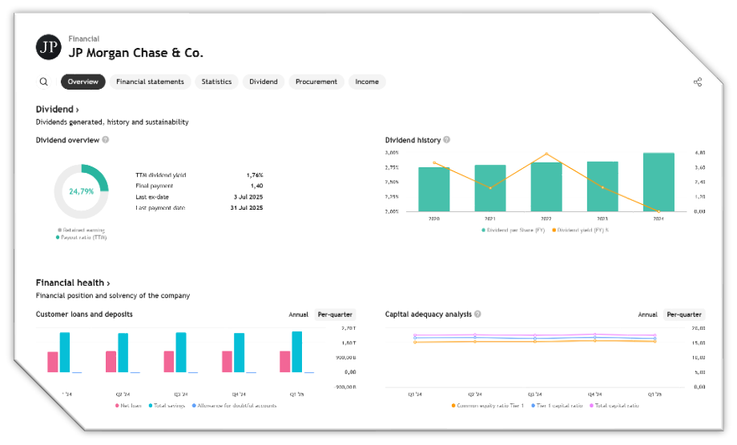Open the search magnifier icon
Viewport: 737px width, 445px height.
coord(44,82)
